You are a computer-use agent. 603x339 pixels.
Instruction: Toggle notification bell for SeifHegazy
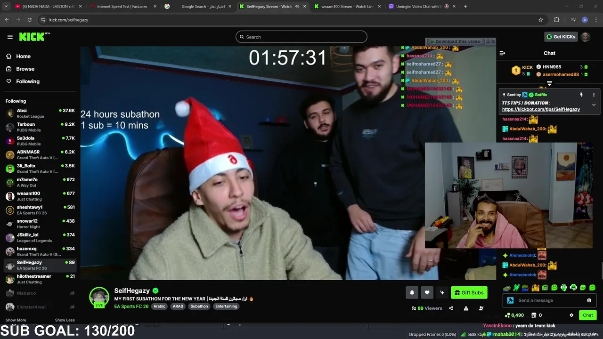tap(412, 292)
